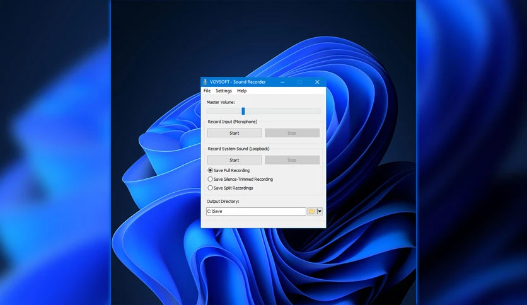Viewport: 527px width, 305px height.
Task: Click the Record Input (Microphone) group label
Action: pos(232,122)
